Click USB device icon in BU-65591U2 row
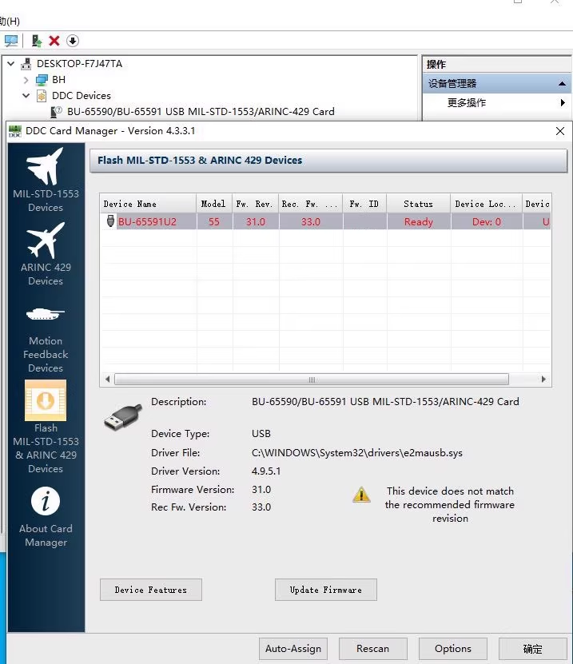Viewport: 573px width, 664px height. (110, 221)
